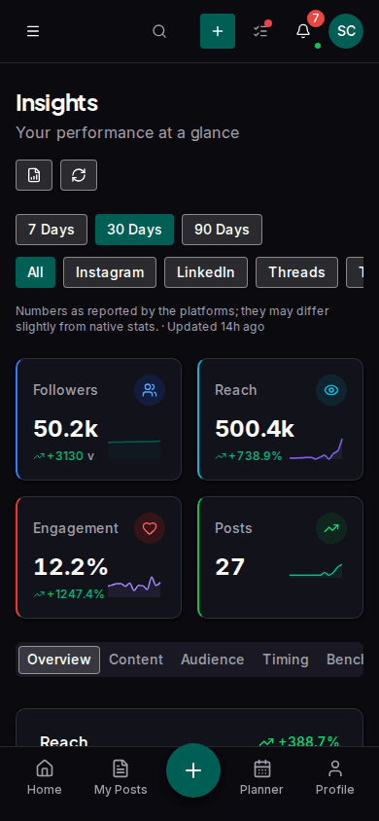Screen dimensions: 379x821
Task: Select the 90 Days range
Action: pyautogui.click(x=222, y=230)
